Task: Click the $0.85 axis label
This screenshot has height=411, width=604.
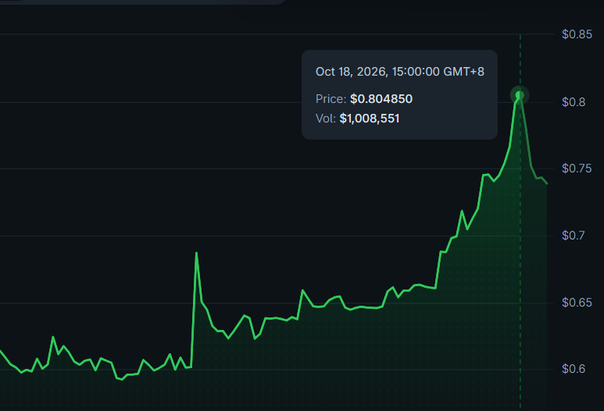Action: pos(577,34)
